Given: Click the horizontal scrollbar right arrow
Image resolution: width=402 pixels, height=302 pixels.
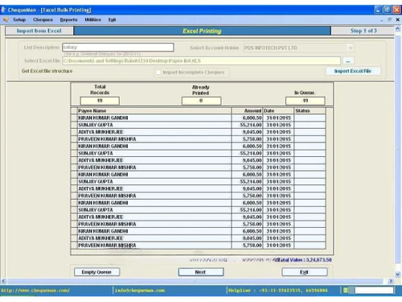Looking at the screenshot, I should 391,281.
